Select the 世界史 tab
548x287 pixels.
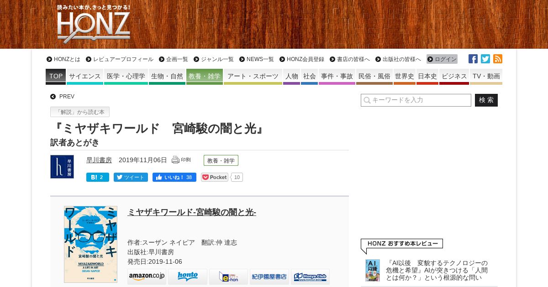(x=405, y=77)
